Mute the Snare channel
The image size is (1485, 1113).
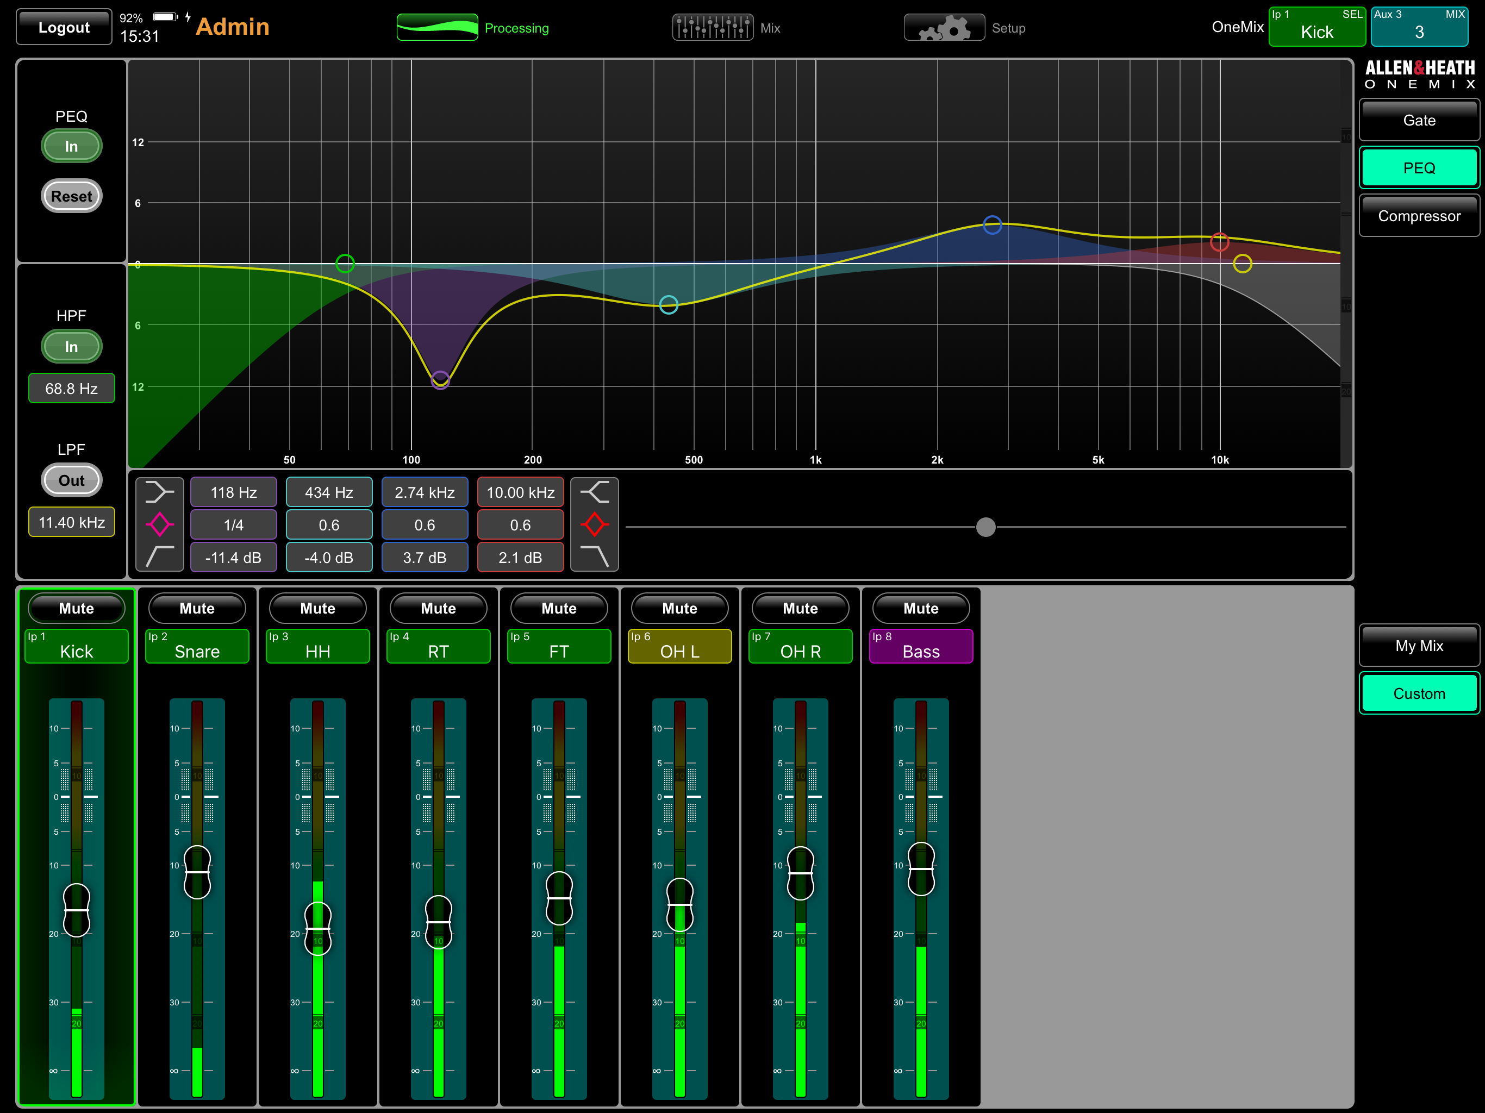coord(197,608)
